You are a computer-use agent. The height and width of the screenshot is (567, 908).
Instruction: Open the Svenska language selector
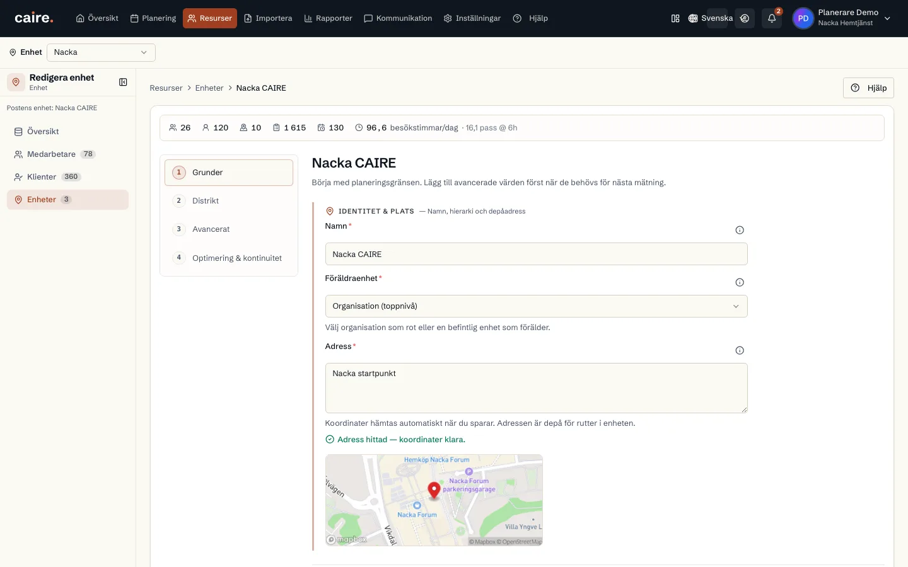[711, 18]
